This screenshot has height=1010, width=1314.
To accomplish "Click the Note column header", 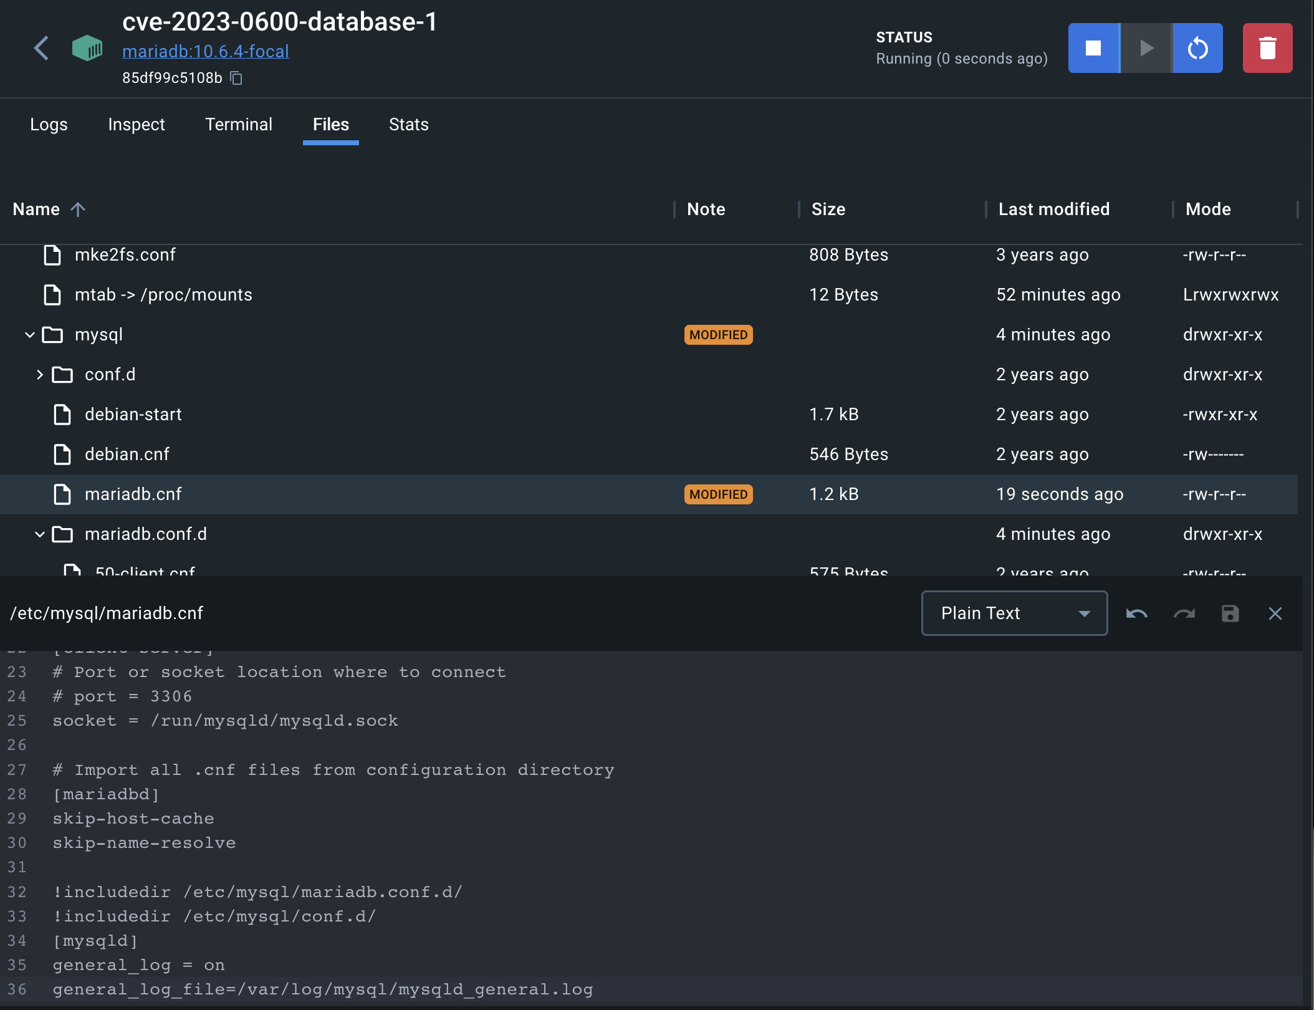I will (x=706, y=209).
